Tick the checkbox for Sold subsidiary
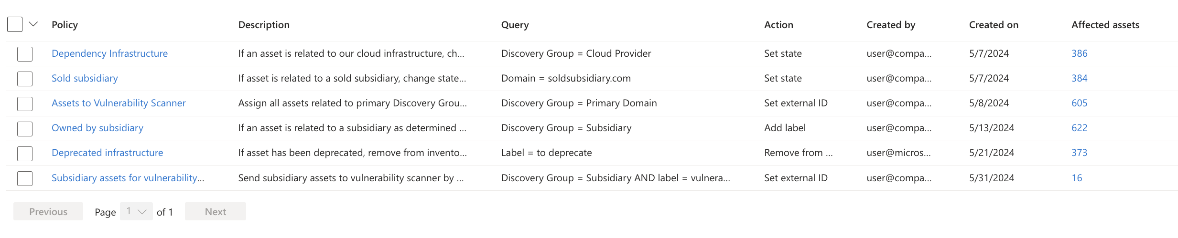 pyautogui.click(x=25, y=79)
